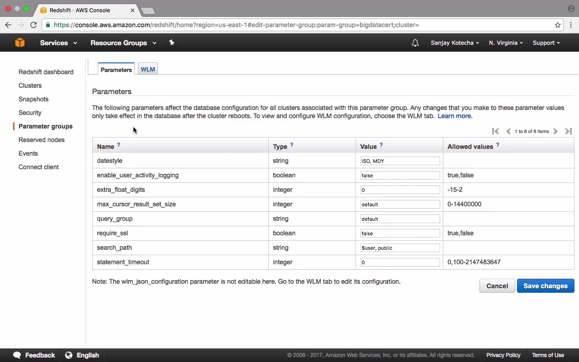The image size is (579, 362).
Task: Follow the Learn more link
Action: pyautogui.click(x=455, y=116)
